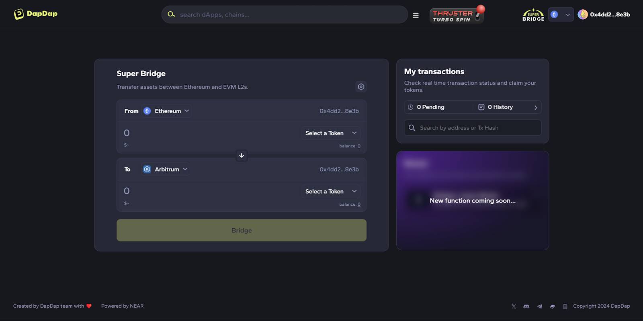Open the X (Twitter) footer link
The width and height of the screenshot is (643, 321).
pos(514,307)
